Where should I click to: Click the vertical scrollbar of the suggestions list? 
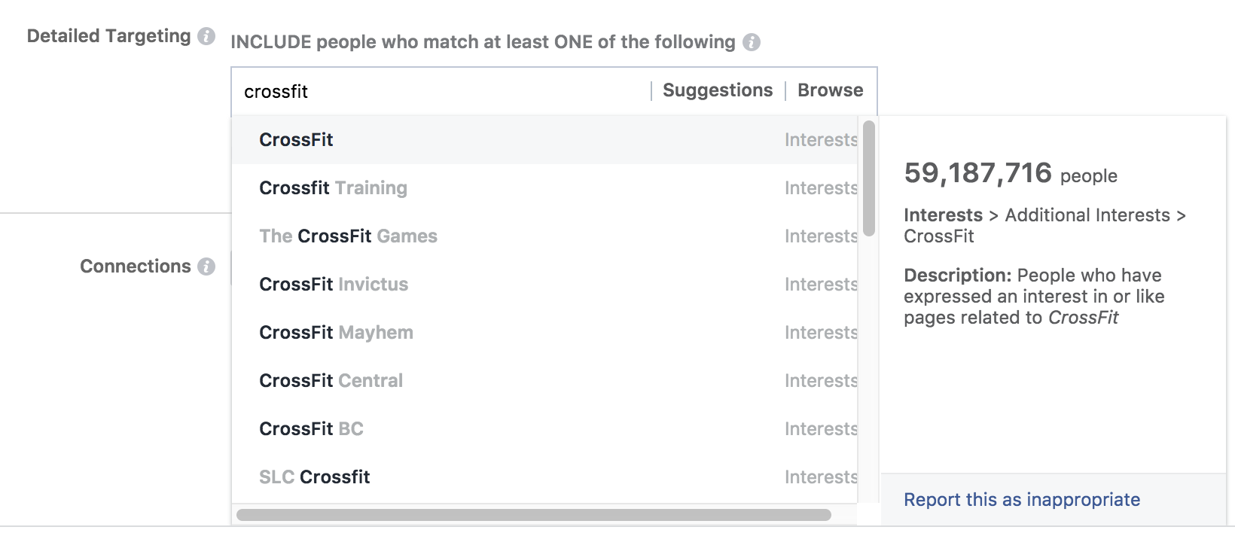click(867, 173)
